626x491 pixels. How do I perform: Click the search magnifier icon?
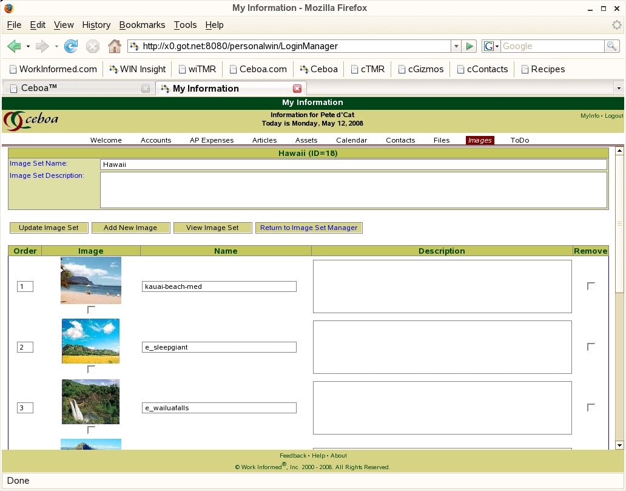click(612, 46)
